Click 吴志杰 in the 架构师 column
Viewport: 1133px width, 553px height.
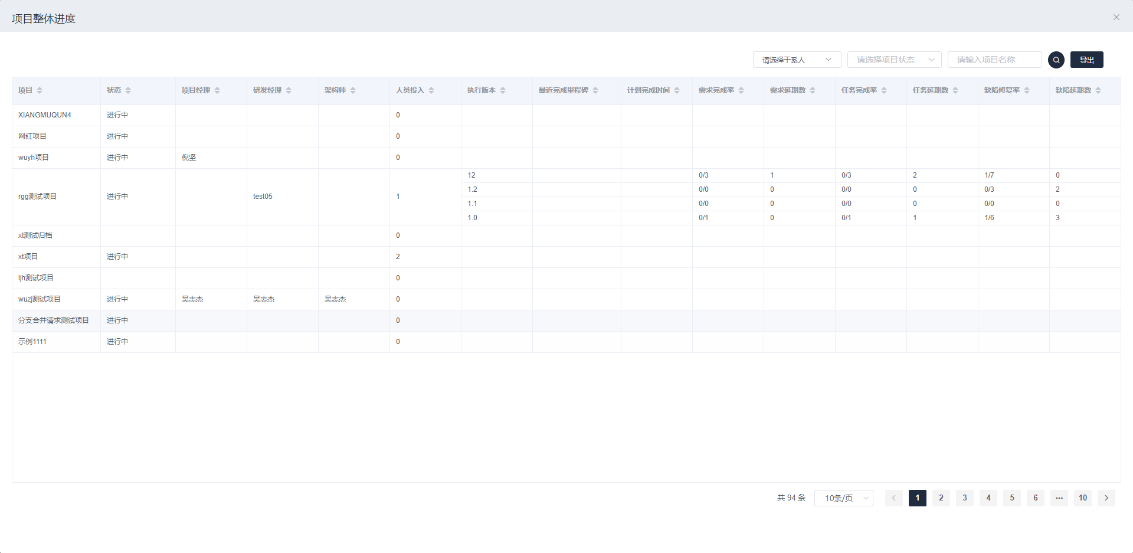click(335, 299)
